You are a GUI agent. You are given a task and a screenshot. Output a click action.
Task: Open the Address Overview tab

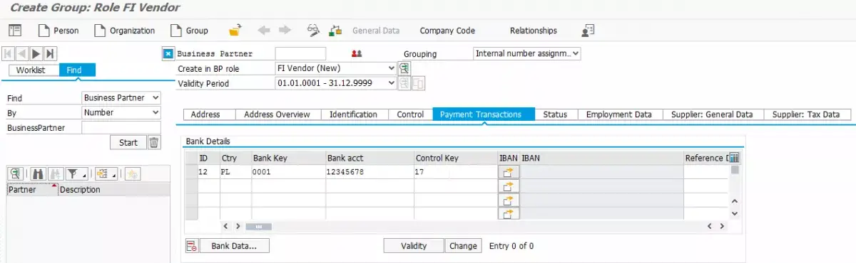coord(277,114)
